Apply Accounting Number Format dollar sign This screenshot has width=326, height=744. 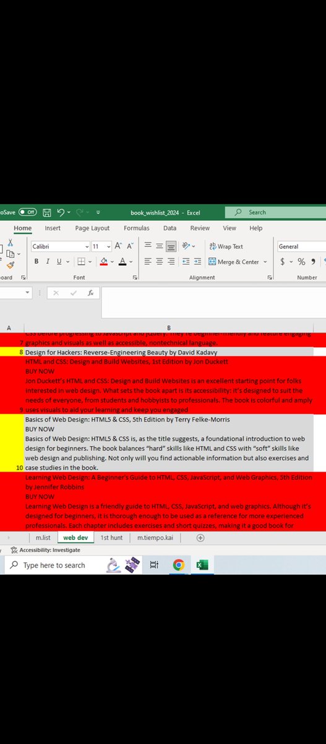tap(283, 262)
